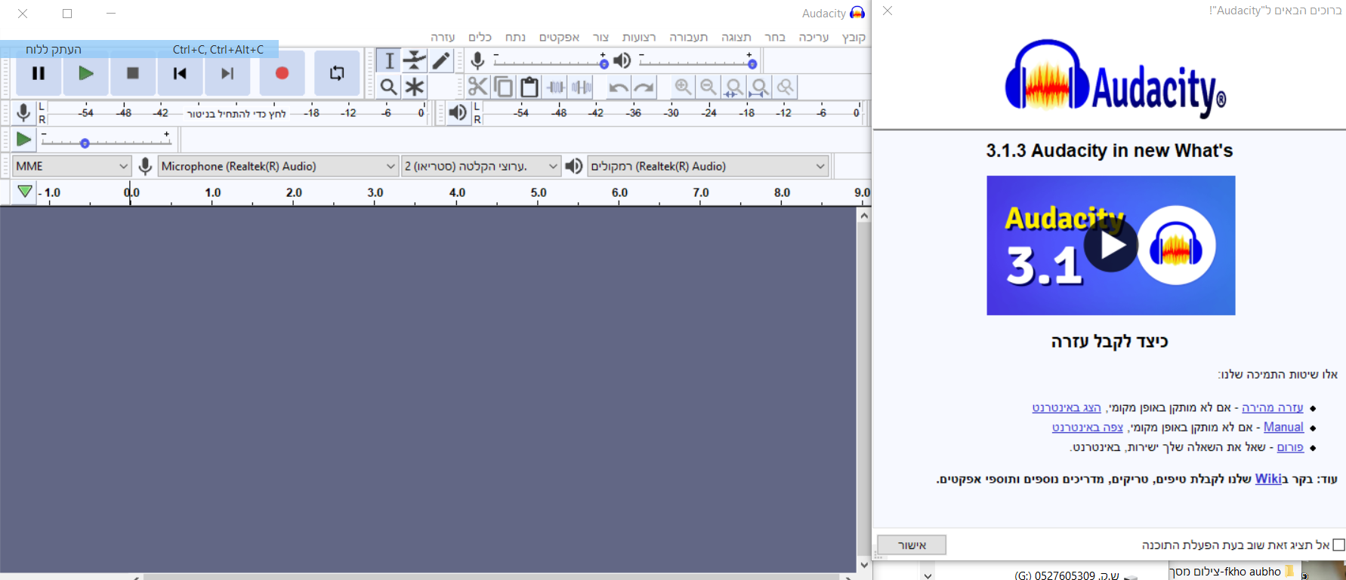The image size is (1346, 580).
Task: Open the קובץ (File) menu
Action: click(x=854, y=37)
